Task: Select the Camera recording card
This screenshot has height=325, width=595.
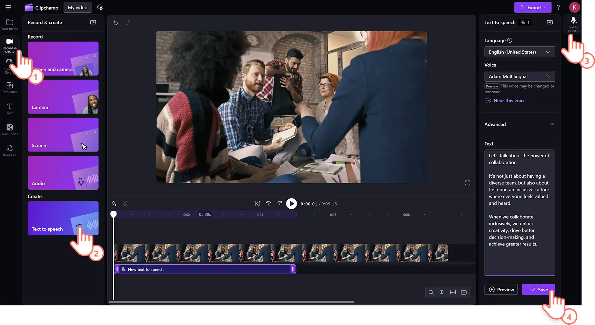Action: point(63,97)
